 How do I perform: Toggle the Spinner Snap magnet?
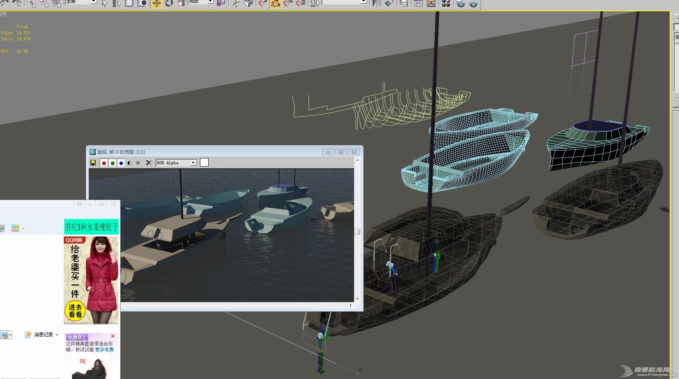tap(300, 3)
